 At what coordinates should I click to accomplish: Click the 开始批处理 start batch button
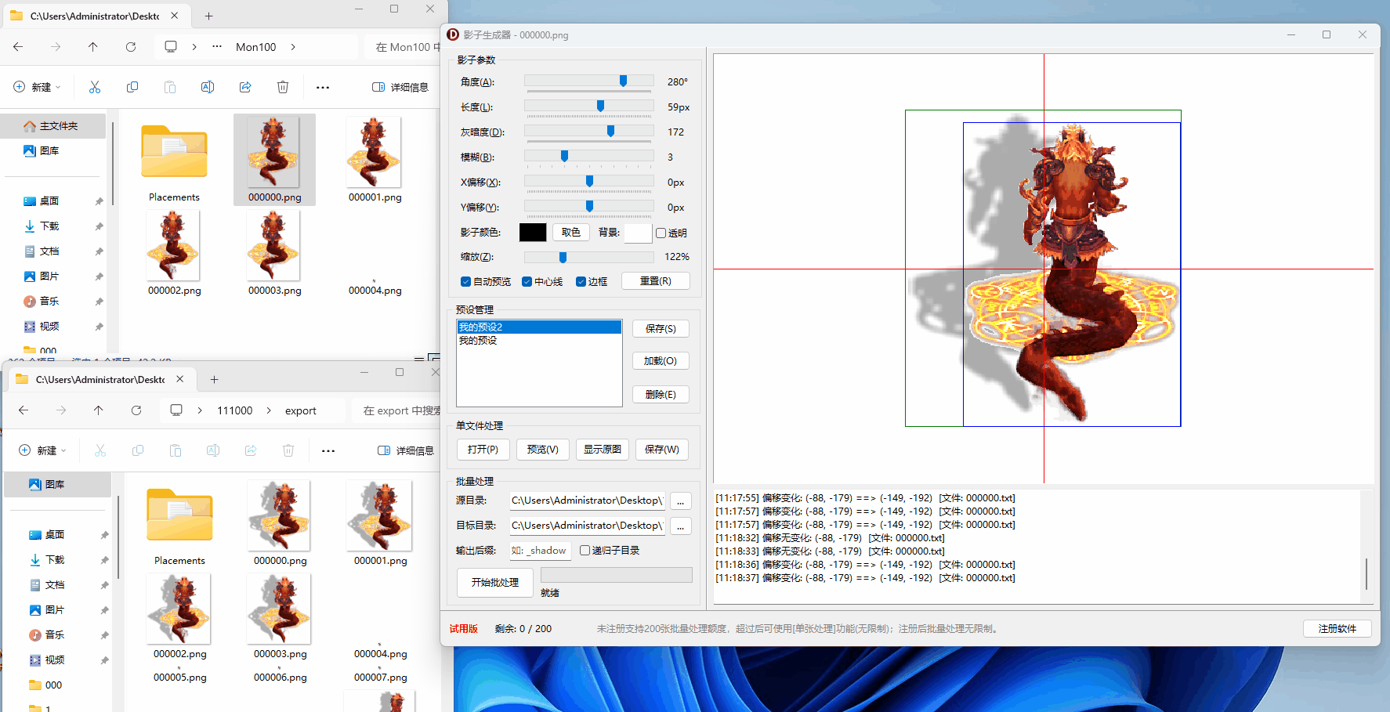[494, 583]
